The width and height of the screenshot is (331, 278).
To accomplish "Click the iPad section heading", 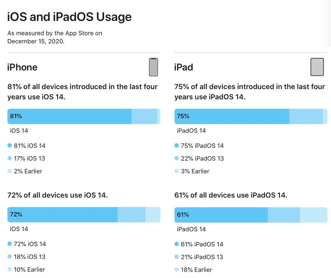I will [x=184, y=67].
